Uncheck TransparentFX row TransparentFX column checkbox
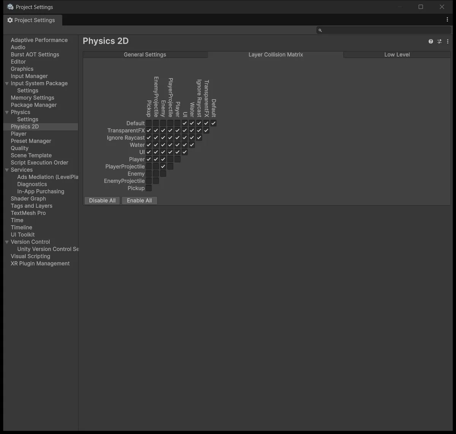The width and height of the screenshot is (456, 434). [x=206, y=131]
